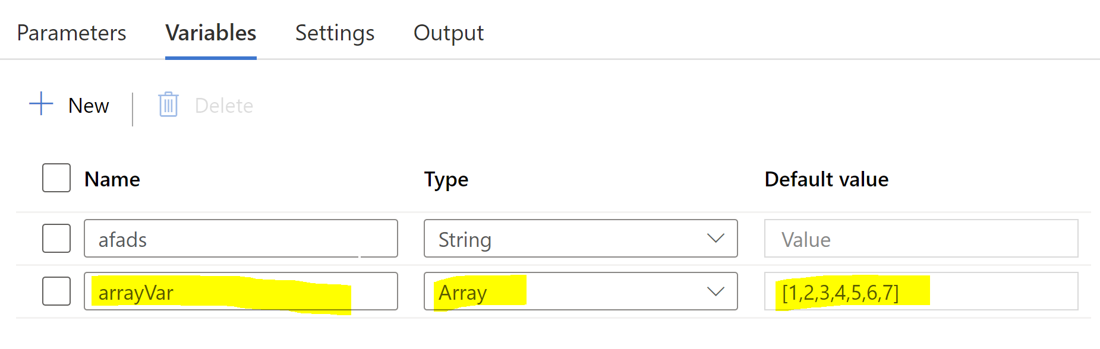Image resolution: width=1100 pixels, height=349 pixels.
Task: Toggle the select-all checkbox beside Name
Action: click(x=56, y=178)
